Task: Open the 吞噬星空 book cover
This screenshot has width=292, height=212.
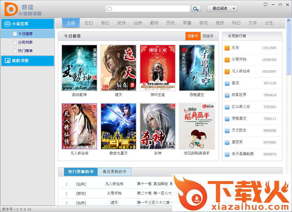Action: [197, 68]
